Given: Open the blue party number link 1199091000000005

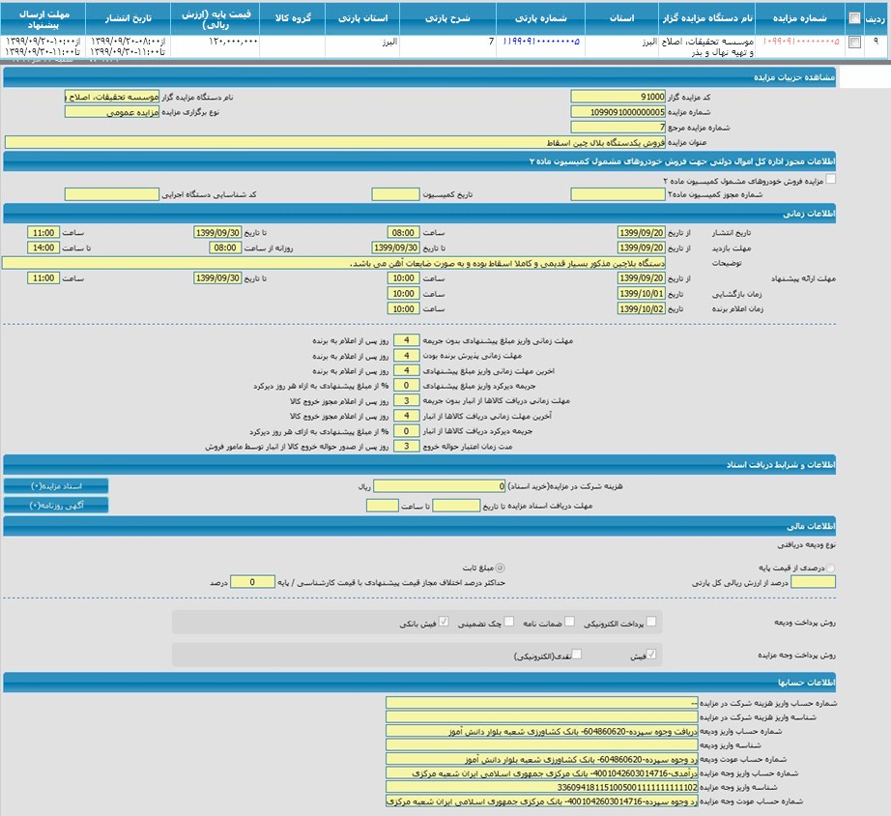Looking at the screenshot, I should tap(541, 43).
